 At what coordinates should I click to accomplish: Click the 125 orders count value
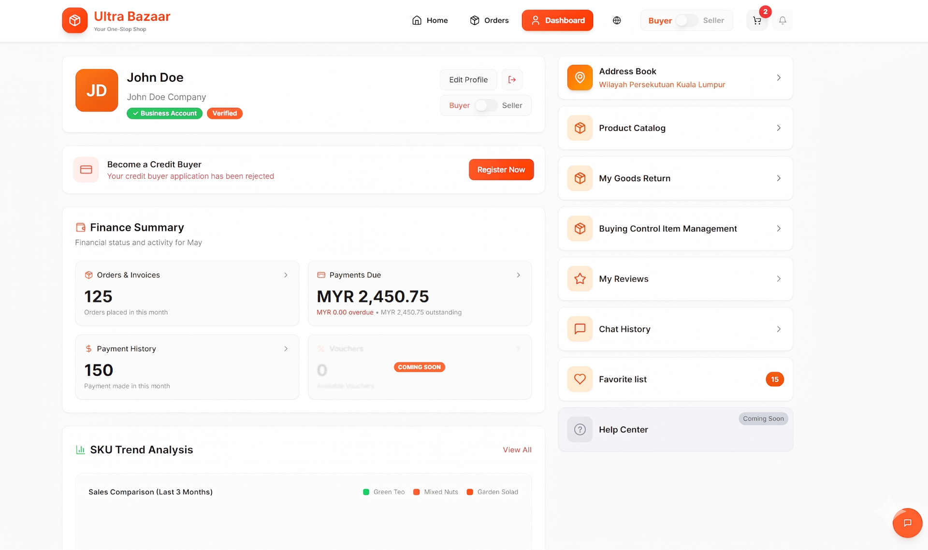tap(98, 296)
